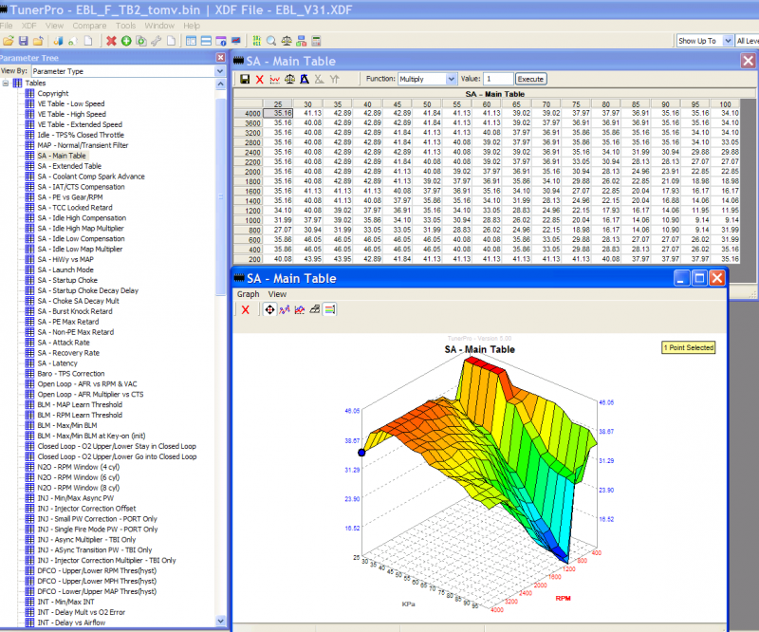
Task: Toggle the rainbow color-gradient icon in graph toolbar
Action: 329,309
